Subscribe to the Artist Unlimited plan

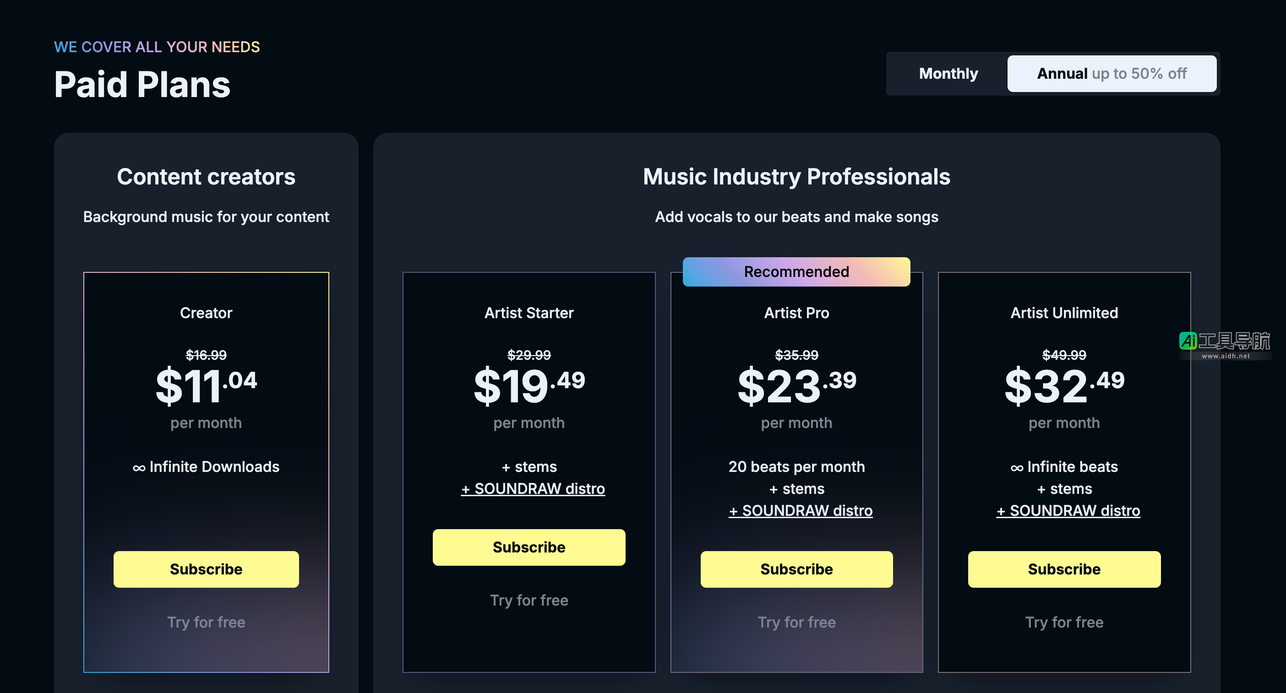click(1064, 569)
